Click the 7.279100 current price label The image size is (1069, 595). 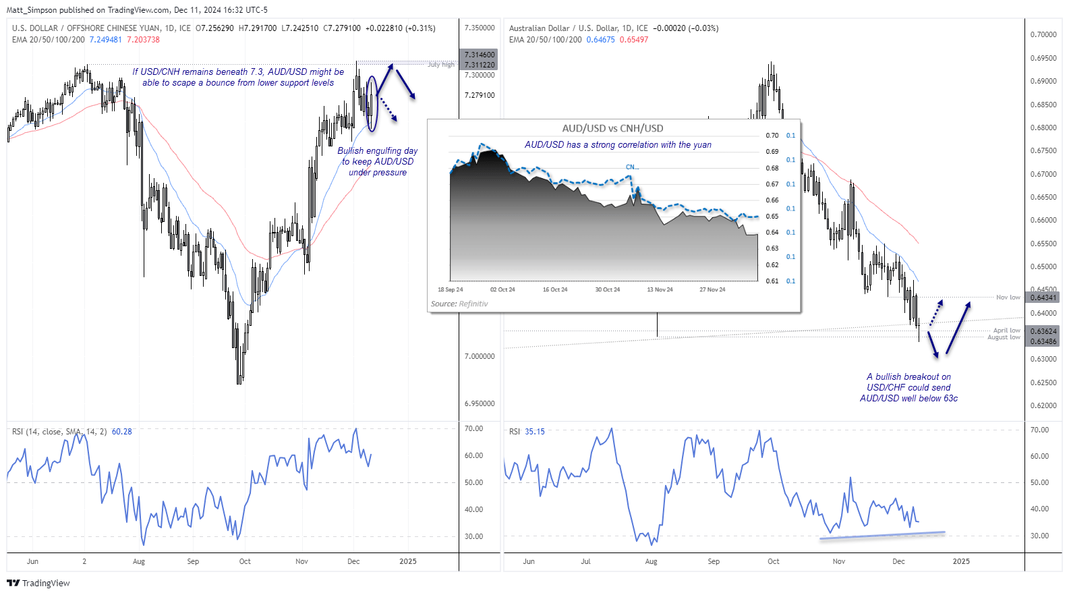pos(480,95)
